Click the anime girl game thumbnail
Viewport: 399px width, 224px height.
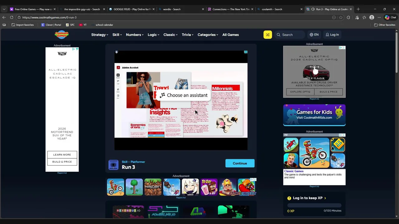[190, 187]
